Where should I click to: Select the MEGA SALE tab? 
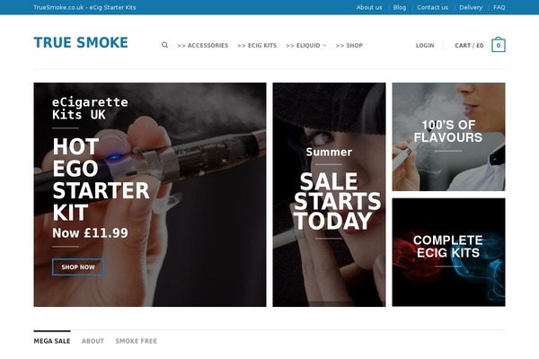[52, 341]
